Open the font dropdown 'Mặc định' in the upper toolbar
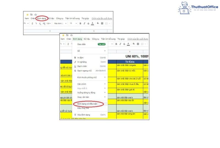 [x=60, y=23]
